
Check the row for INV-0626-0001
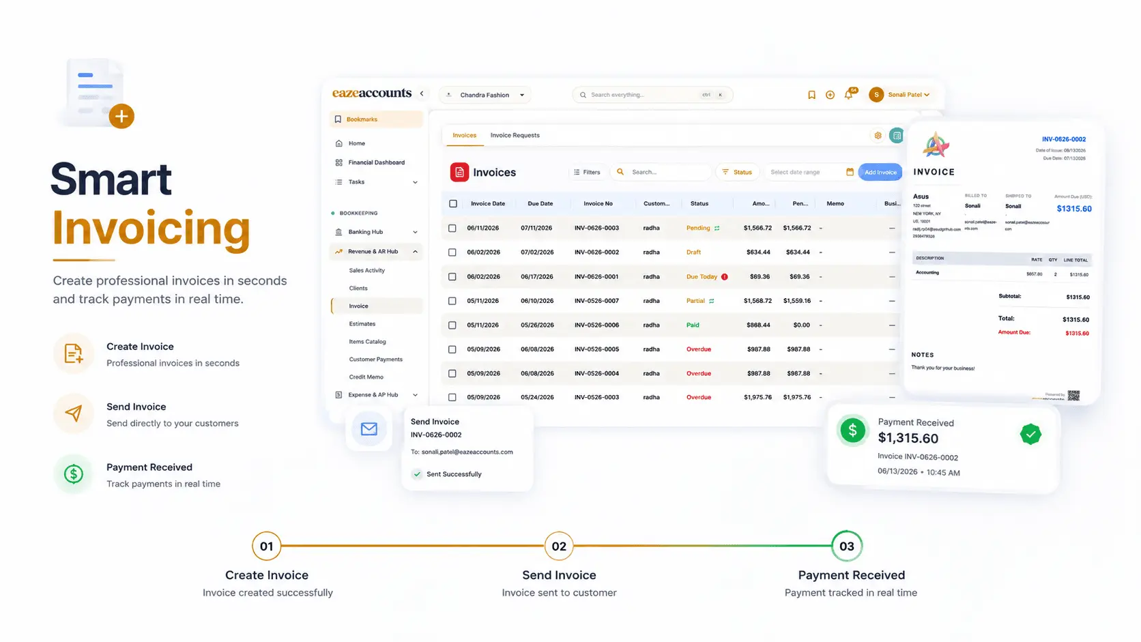click(x=452, y=277)
